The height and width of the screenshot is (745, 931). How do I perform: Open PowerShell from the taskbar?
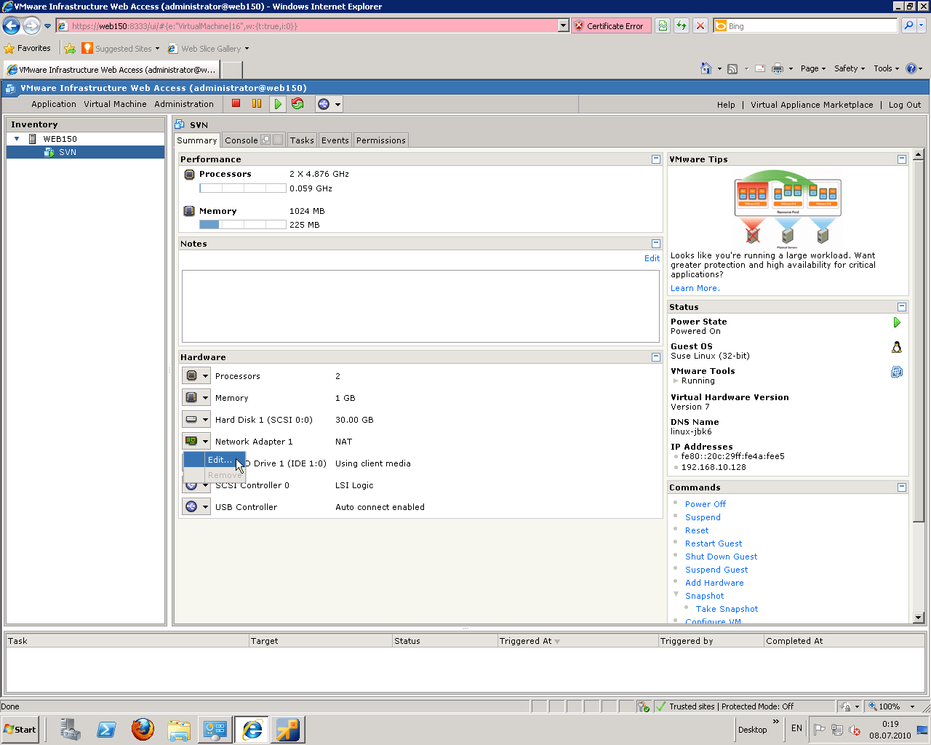pos(106,729)
